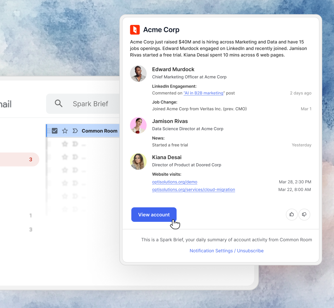Open optisolutions.org/services/cloud-migration link
Viewport: 334px width, 308px height.
tap(193, 190)
